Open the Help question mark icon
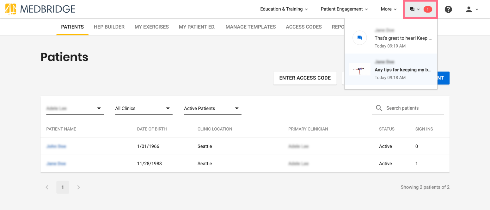Screen dimensions: 490x210 (448, 9)
